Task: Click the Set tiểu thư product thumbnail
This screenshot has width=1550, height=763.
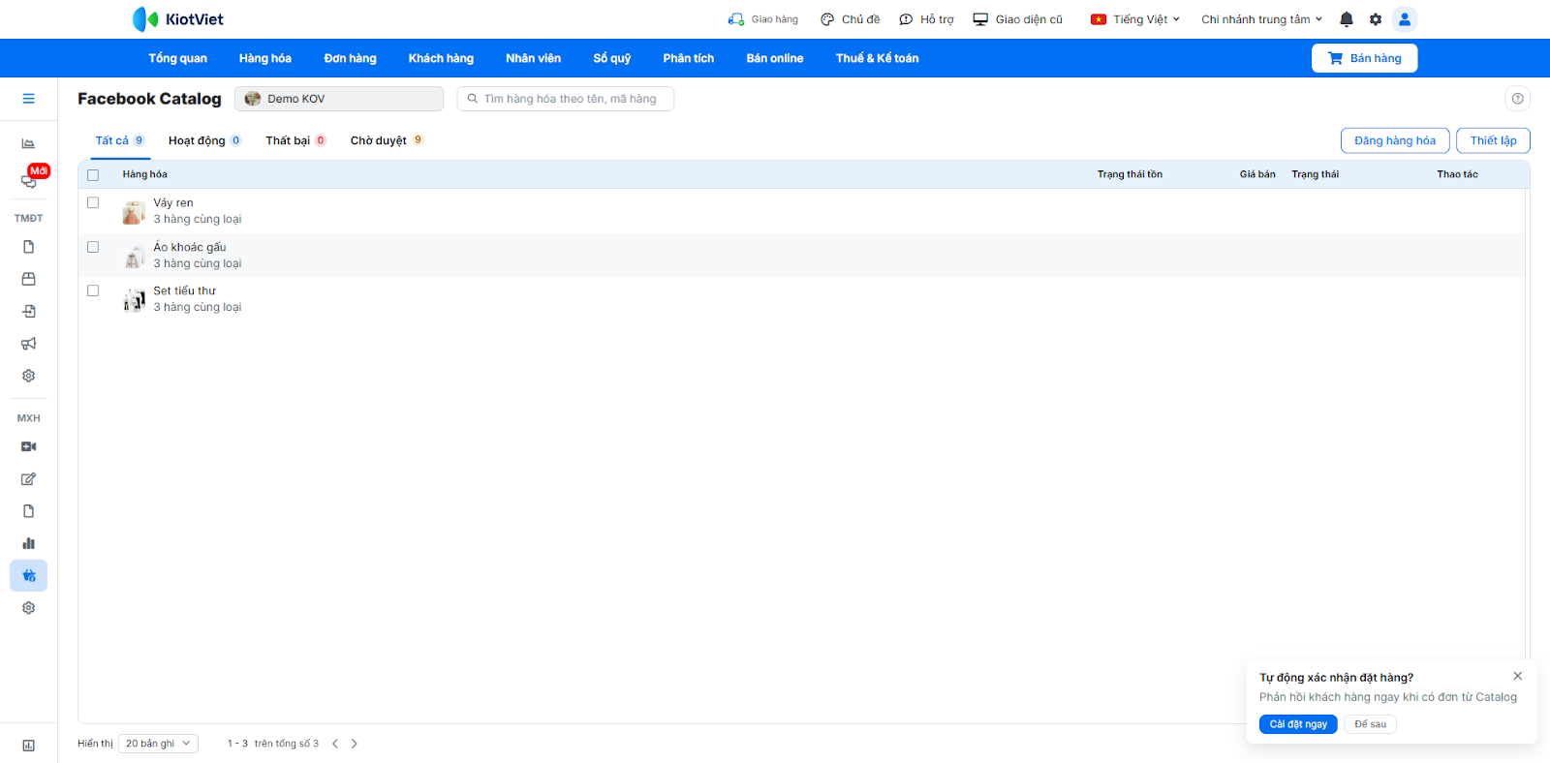Action: coord(134,300)
